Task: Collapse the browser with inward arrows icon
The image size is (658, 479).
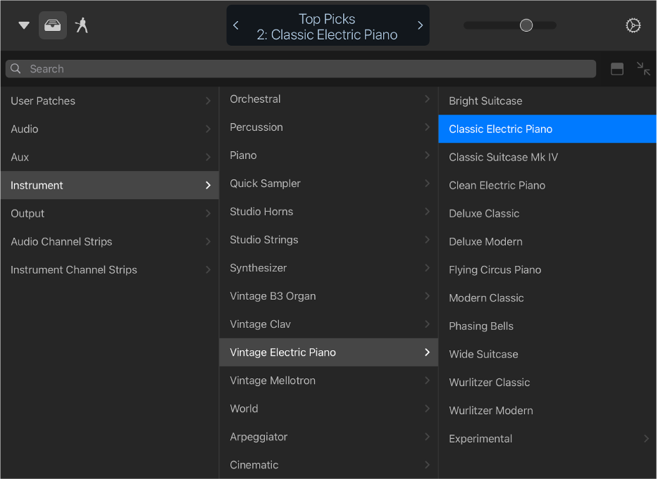Action: pyautogui.click(x=643, y=69)
